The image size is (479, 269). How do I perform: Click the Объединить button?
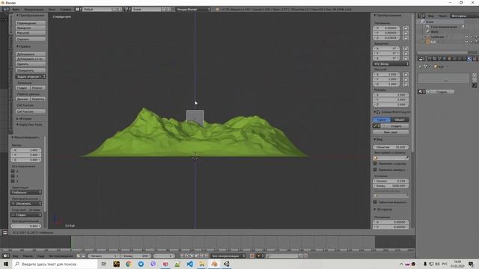[x=31, y=70]
